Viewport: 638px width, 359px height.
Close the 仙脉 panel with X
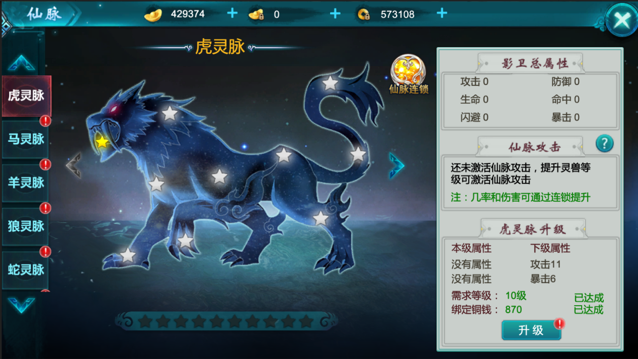[x=621, y=20]
